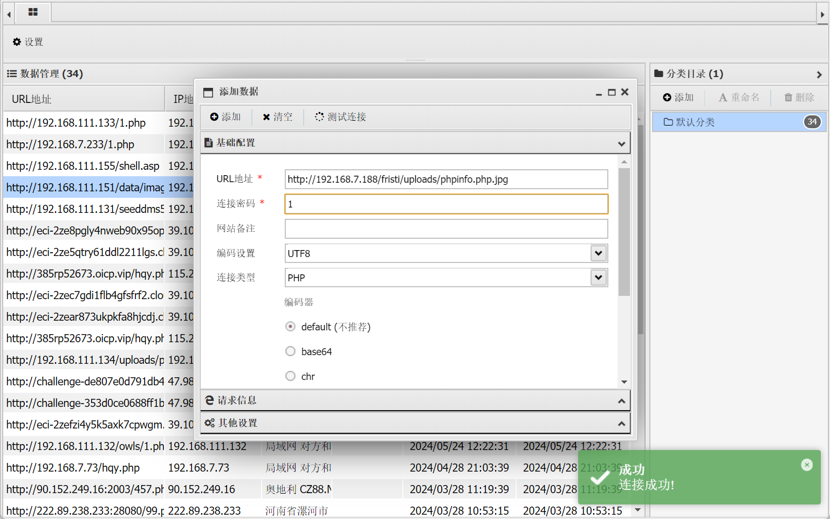This screenshot has height=519, width=830.
Task: Collapse the 基础配置 section
Action: [x=415, y=143]
